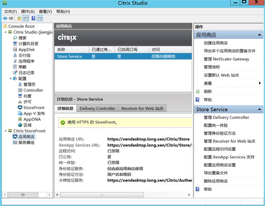Collapse the Citrix Studio tree node

click(x=5, y=32)
